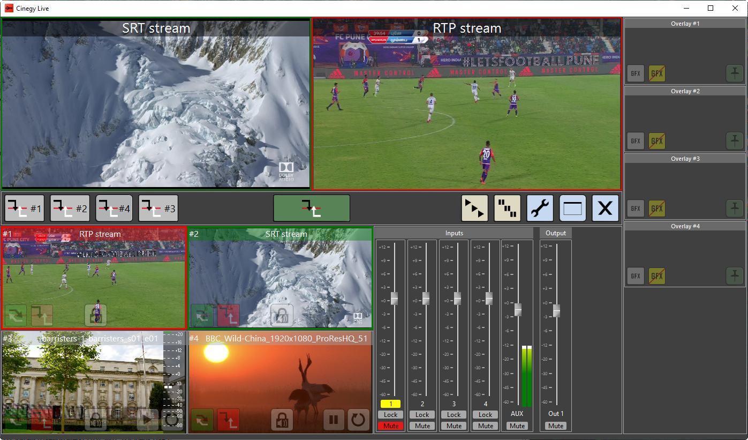Click the RTP stream program monitor

467,104
